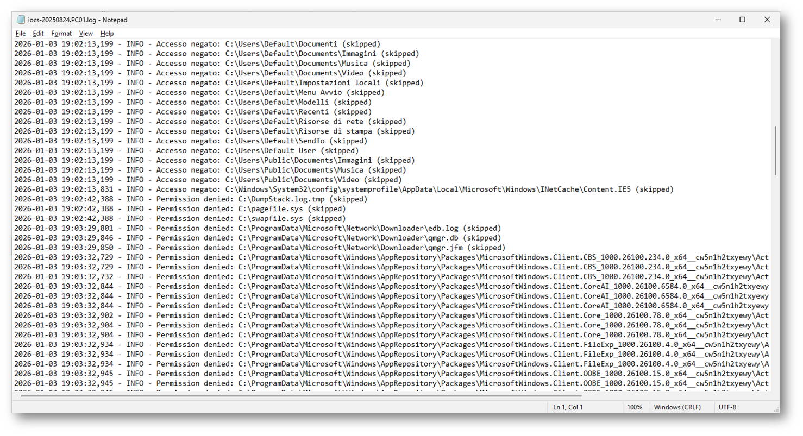This screenshot has width=803, height=436.
Task: Click the 'Ln 1, Col 1' status entry
Action: point(568,407)
